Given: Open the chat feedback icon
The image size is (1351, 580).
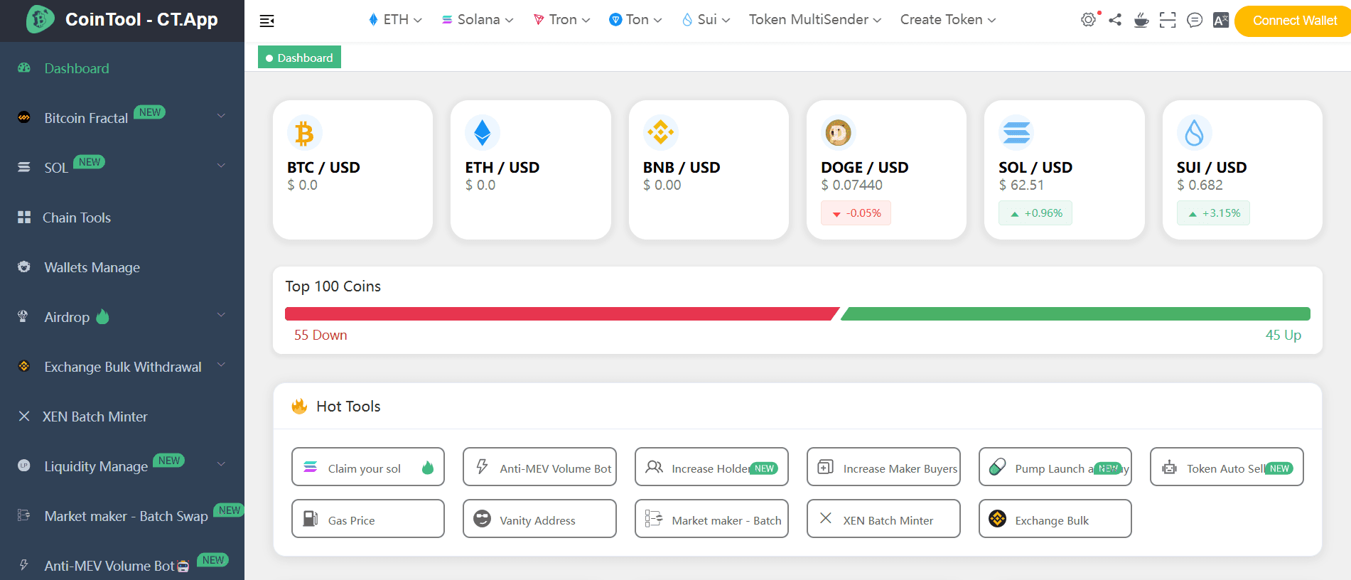Looking at the screenshot, I should pos(1195,20).
